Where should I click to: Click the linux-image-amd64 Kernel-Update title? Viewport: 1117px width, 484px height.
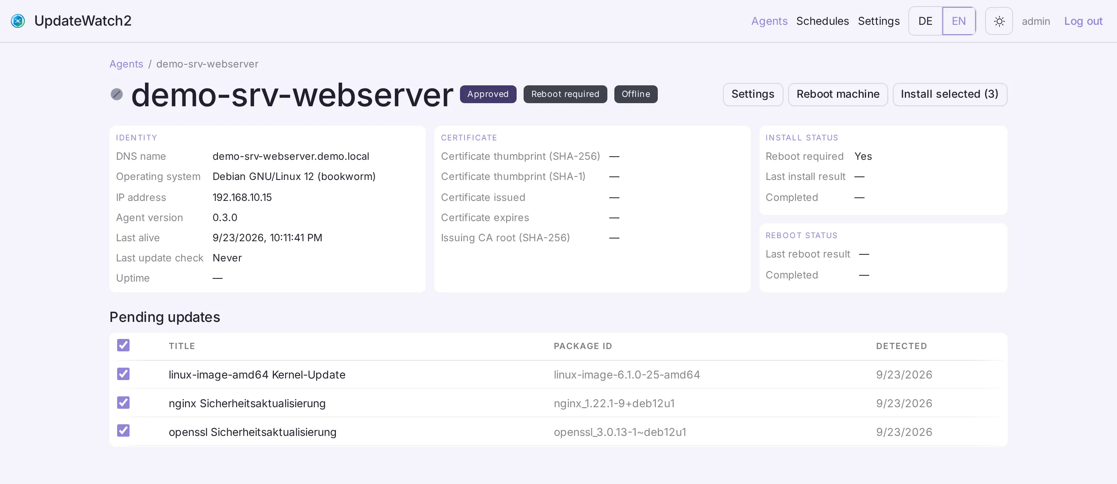[257, 374]
